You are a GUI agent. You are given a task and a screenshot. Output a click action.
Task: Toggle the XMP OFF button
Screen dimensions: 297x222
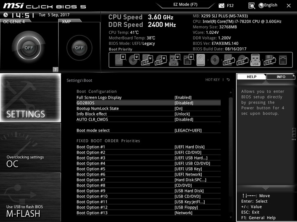click(x=79, y=48)
